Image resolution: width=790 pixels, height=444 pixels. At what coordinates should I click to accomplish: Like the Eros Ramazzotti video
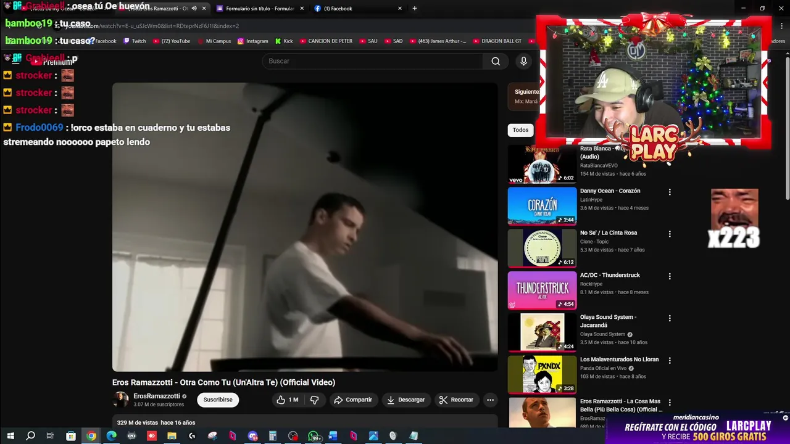tap(287, 400)
